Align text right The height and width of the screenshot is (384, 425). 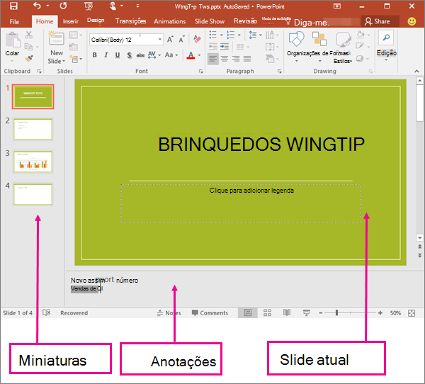tap(236, 59)
